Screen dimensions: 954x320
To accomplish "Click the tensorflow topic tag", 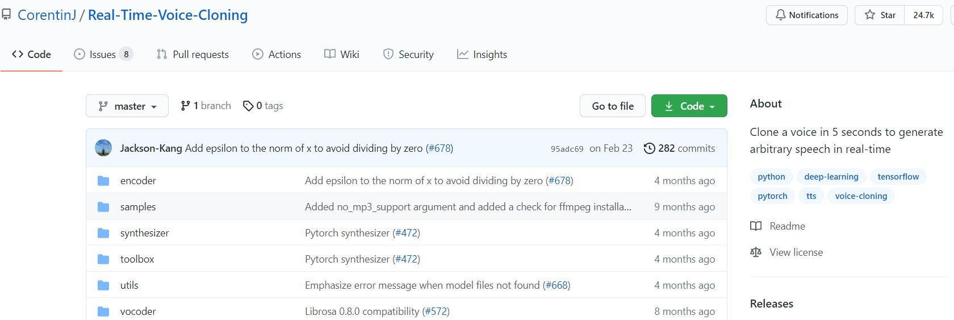I will 898,177.
